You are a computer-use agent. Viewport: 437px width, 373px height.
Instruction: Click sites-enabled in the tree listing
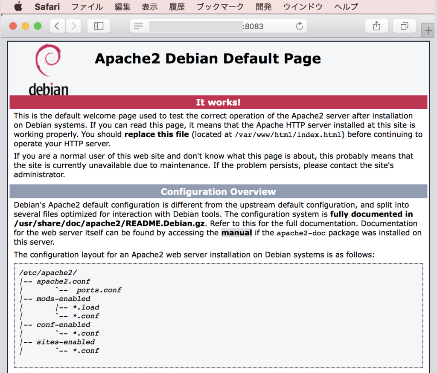point(65,342)
